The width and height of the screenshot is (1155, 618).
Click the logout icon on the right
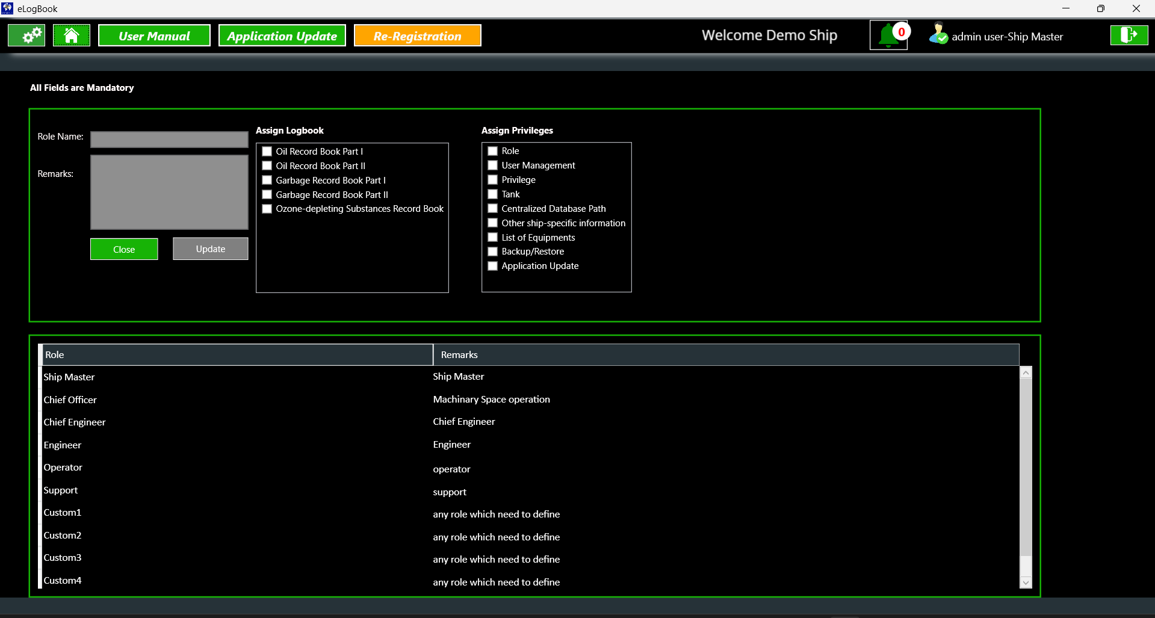tap(1129, 35)
